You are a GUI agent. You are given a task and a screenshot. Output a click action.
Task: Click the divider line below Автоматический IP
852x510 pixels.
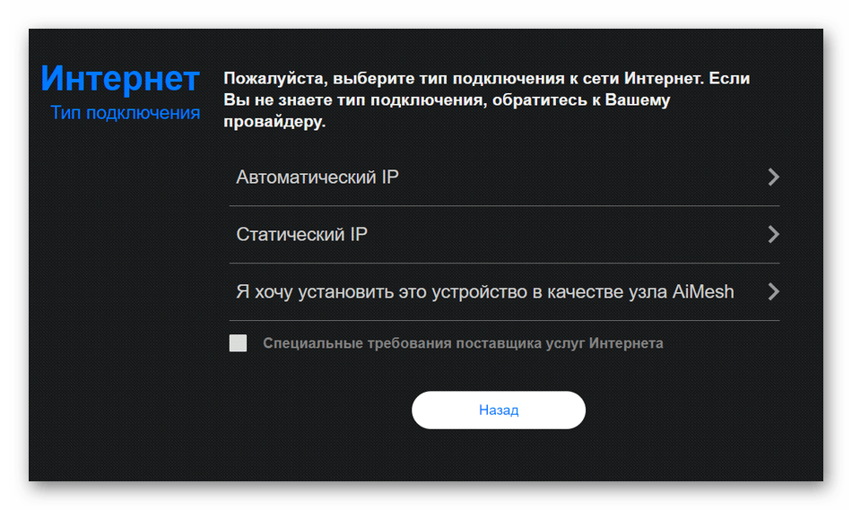coord(504,206)
